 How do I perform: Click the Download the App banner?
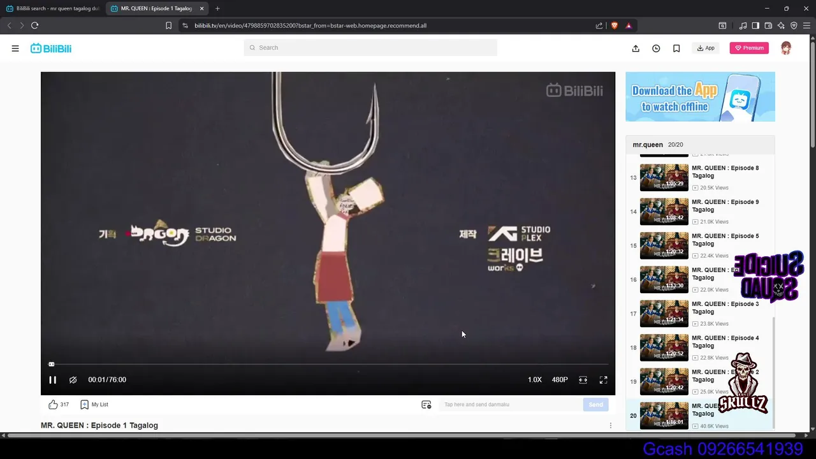(700, 96)
